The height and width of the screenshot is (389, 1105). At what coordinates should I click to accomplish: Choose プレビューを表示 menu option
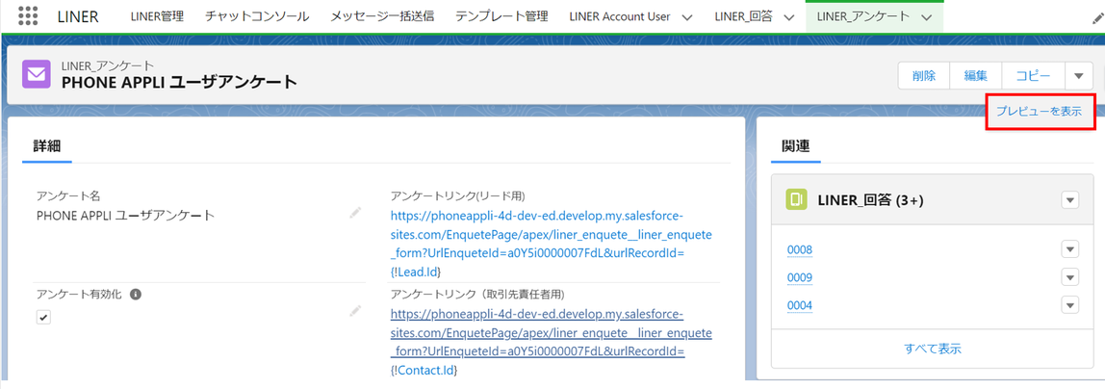click(1040, 112)
